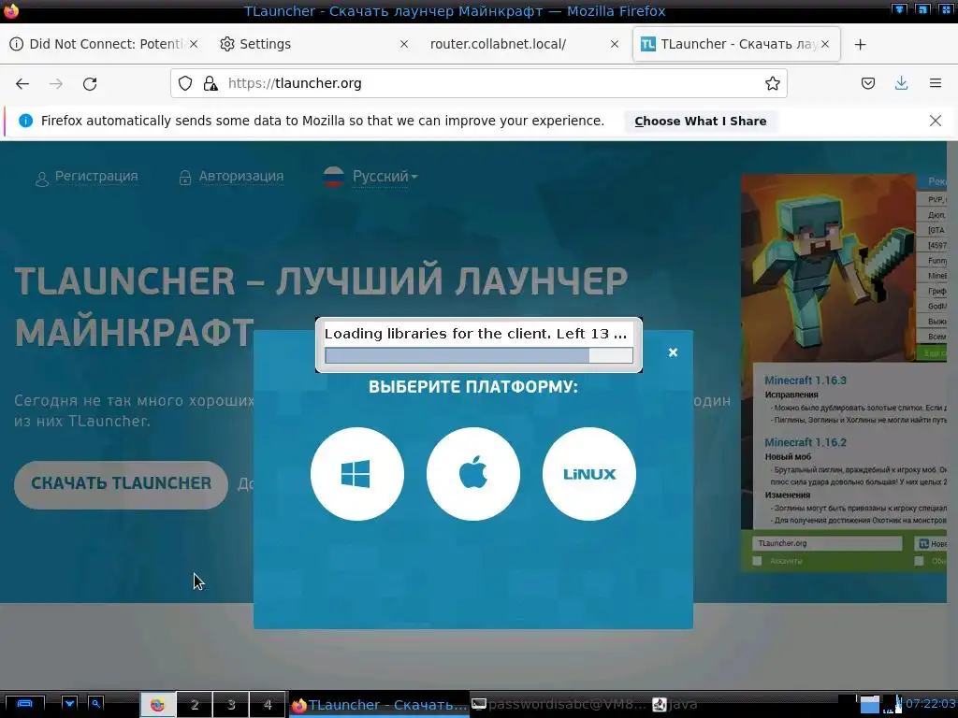Click the info icon in notification bar
958x718 pixels.
tap(25, 121)
